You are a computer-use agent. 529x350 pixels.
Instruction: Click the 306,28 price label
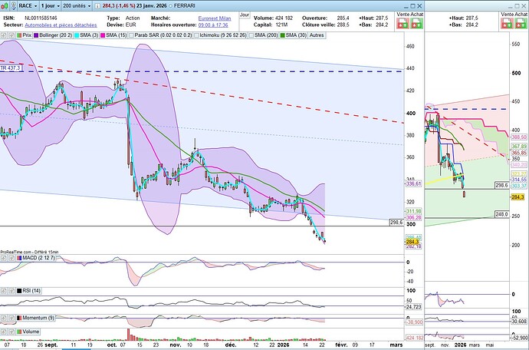[x=414, y=217]
